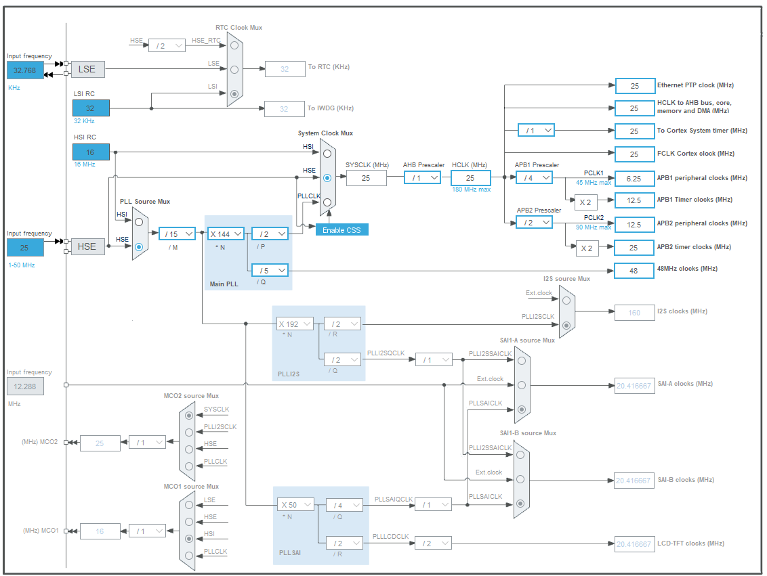Open the Main PLL /Q divider dropdown

point(269,270)
